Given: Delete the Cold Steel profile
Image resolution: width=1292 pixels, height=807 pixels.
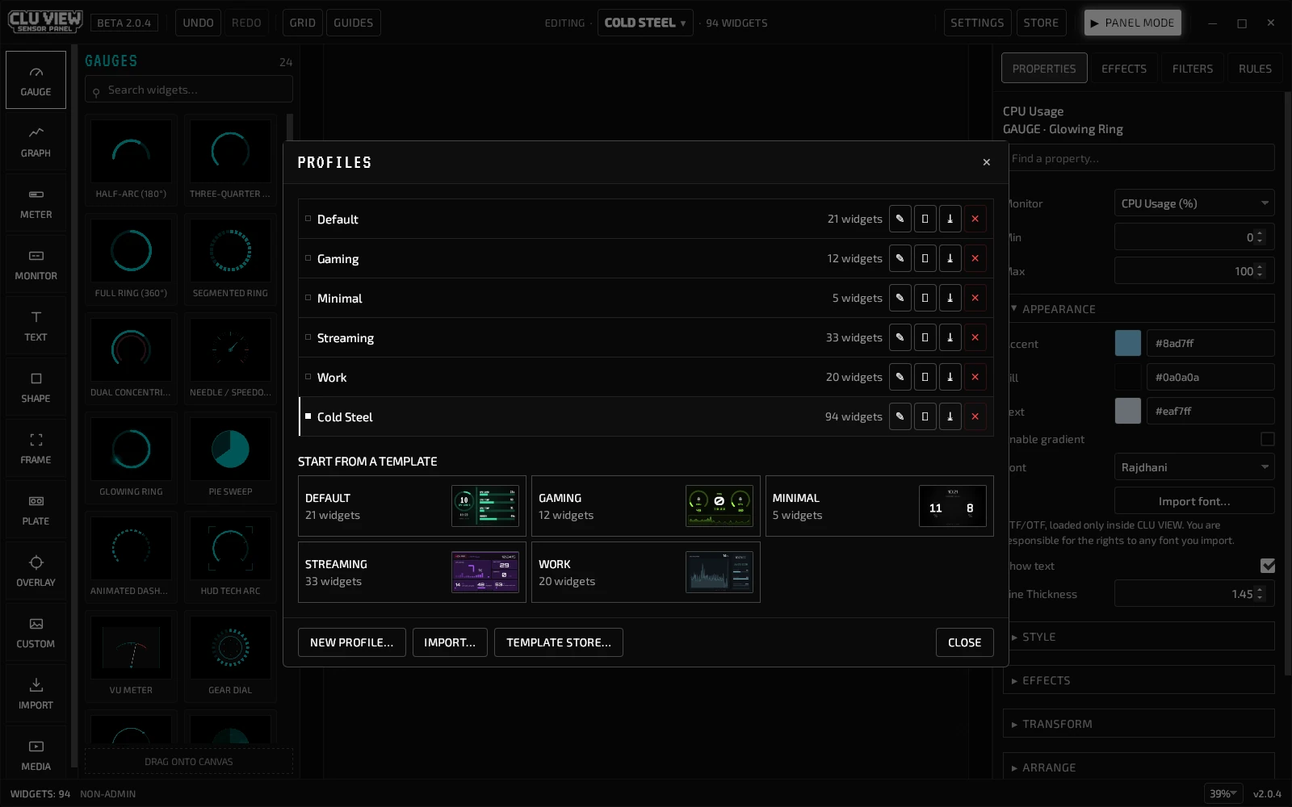Looking at the screenshot, I should [x=975, y=416].
